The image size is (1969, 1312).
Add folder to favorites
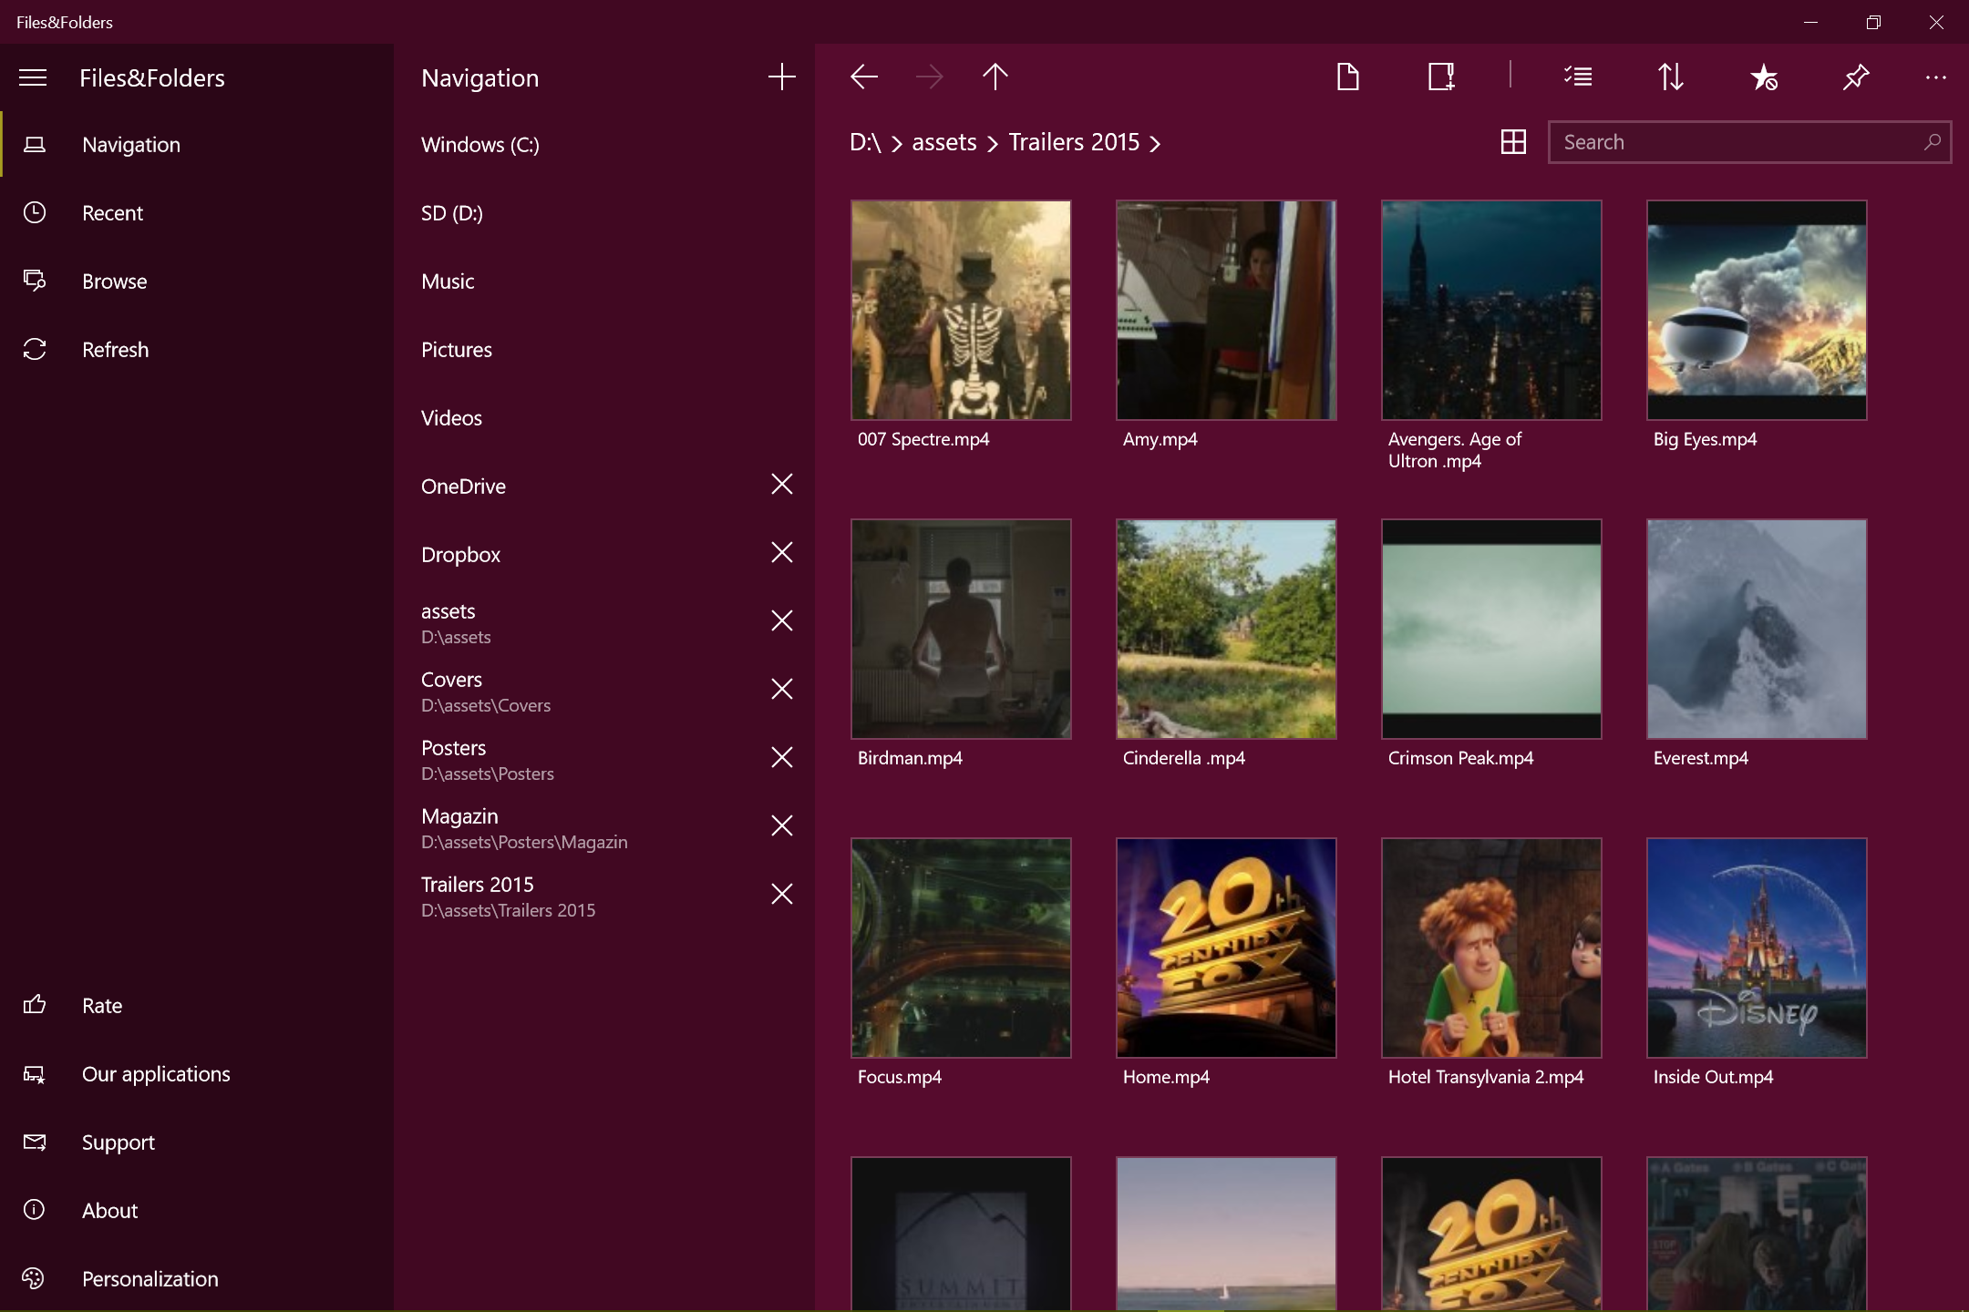pyautogui.click(x=1763, y=77)
